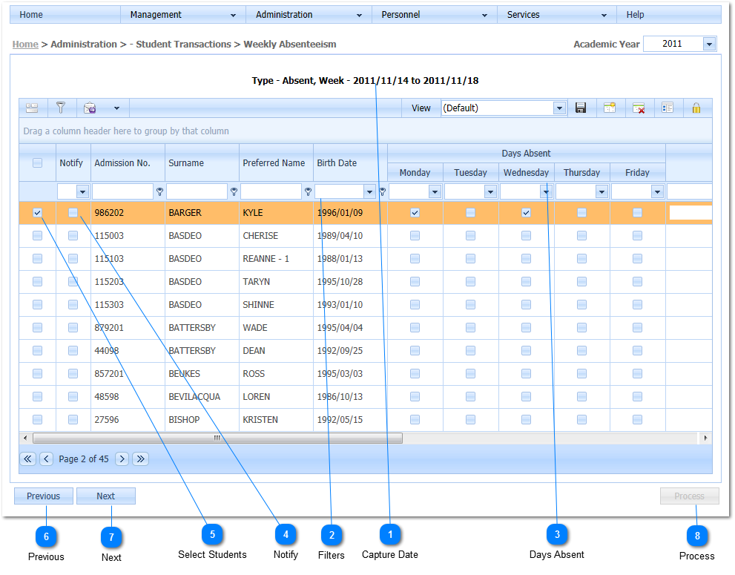The image size is (735, 575).
Task: Go to the last page of the grid
Action: click(141, 459)
